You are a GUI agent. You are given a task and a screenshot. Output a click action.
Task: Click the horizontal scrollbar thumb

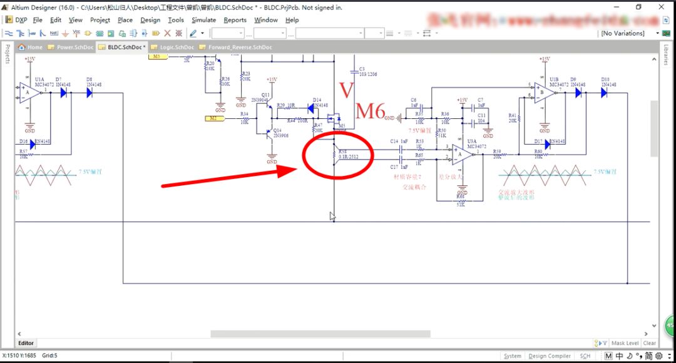[x=320, y=334]
